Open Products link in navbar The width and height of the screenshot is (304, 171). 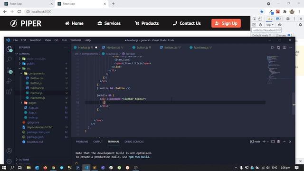(x=147, y=23)
